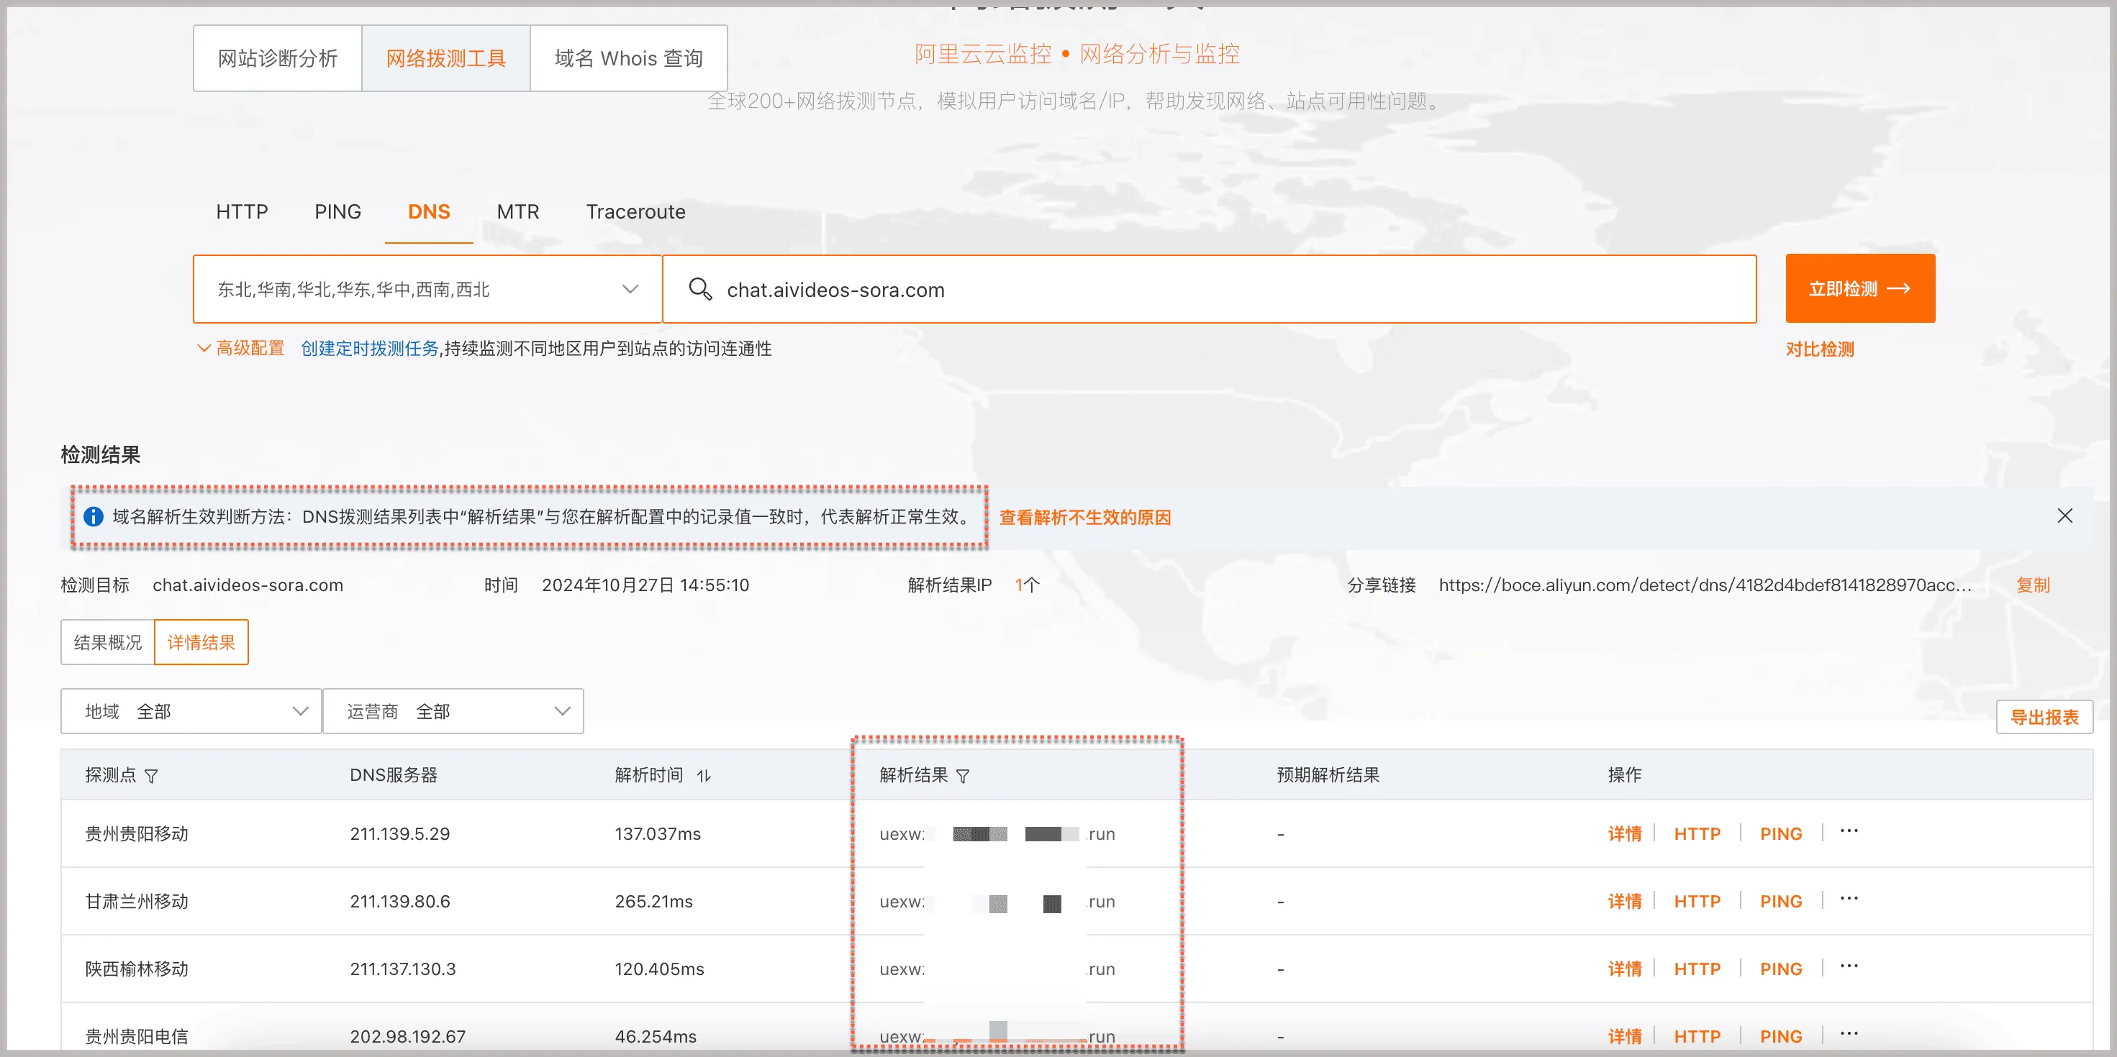The image size is (2117, 1057).
Task: Sort by 解析时间 using sort arrows
Action: coord(704,776)
